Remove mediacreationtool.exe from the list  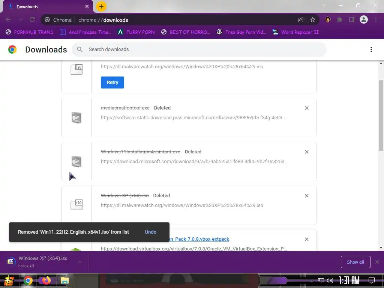point(307,108)
